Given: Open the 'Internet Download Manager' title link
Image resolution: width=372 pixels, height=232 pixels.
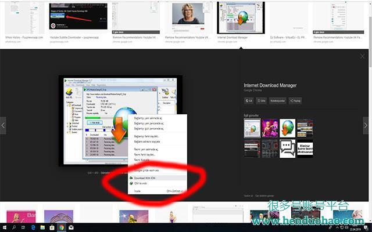Looking at the screenshot, I should (270, 85).
